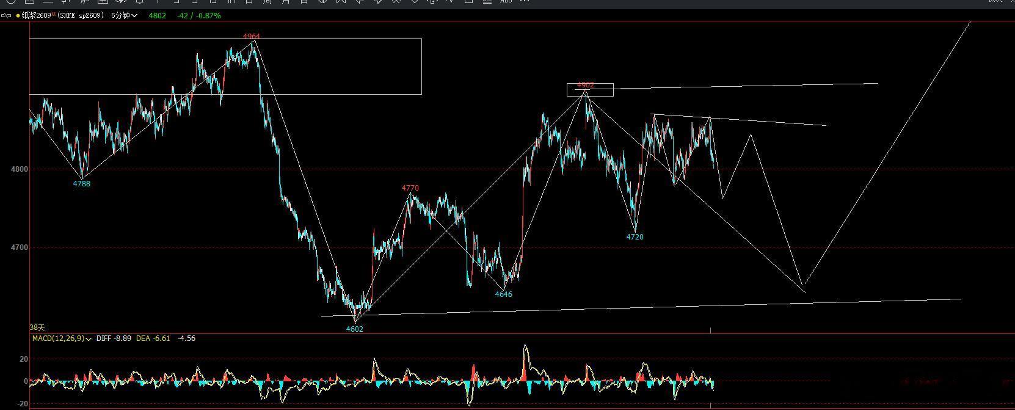Click the 4964 high price label
Image resolution: width=1015 pixels, height=410 pixels.
pos(251,37)
